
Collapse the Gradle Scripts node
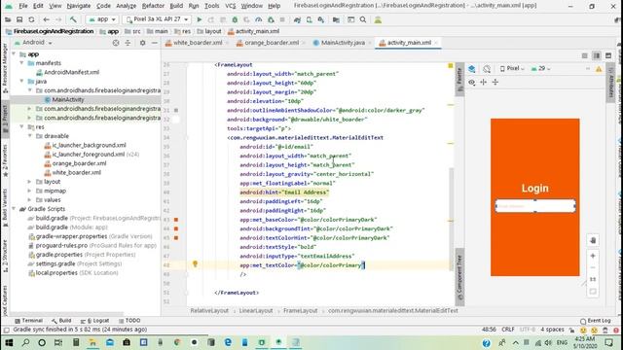tap(14, 209)
